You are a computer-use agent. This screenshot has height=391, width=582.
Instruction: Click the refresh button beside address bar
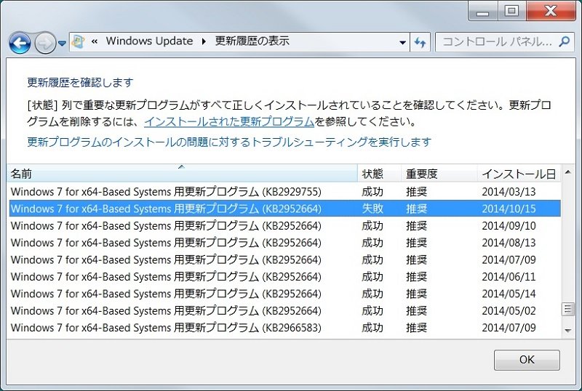point(420,42)
